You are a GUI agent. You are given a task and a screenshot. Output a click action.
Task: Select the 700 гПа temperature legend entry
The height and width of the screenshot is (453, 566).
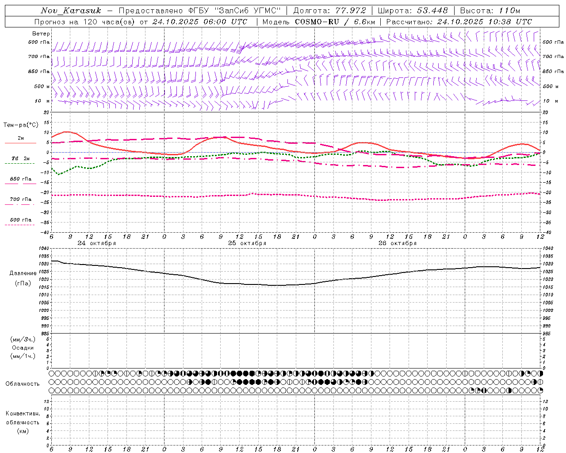(21, 200)
